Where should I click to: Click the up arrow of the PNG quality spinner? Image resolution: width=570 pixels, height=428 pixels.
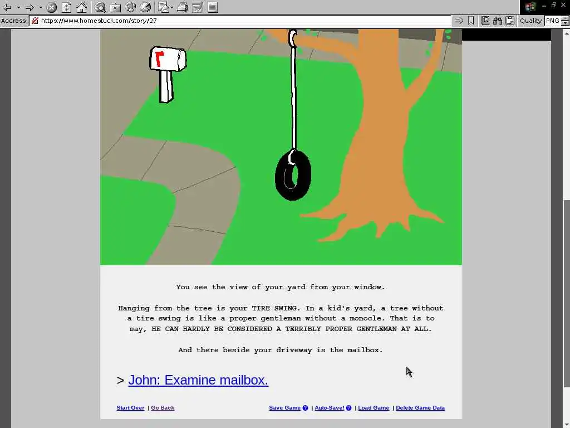click(565, 18)
